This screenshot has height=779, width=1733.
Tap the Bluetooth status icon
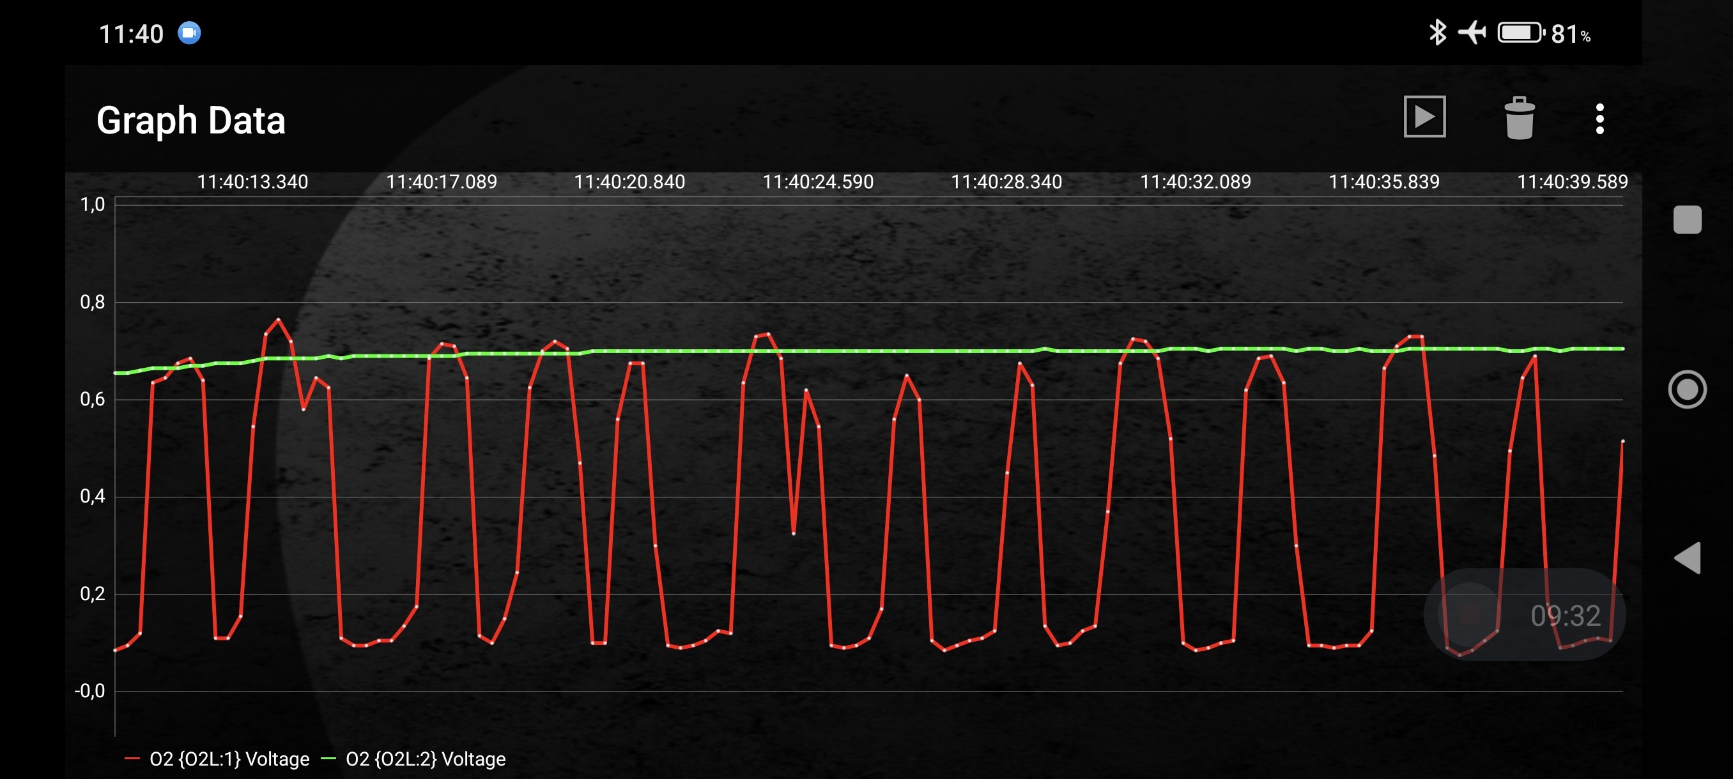(x=1436, y=33)
